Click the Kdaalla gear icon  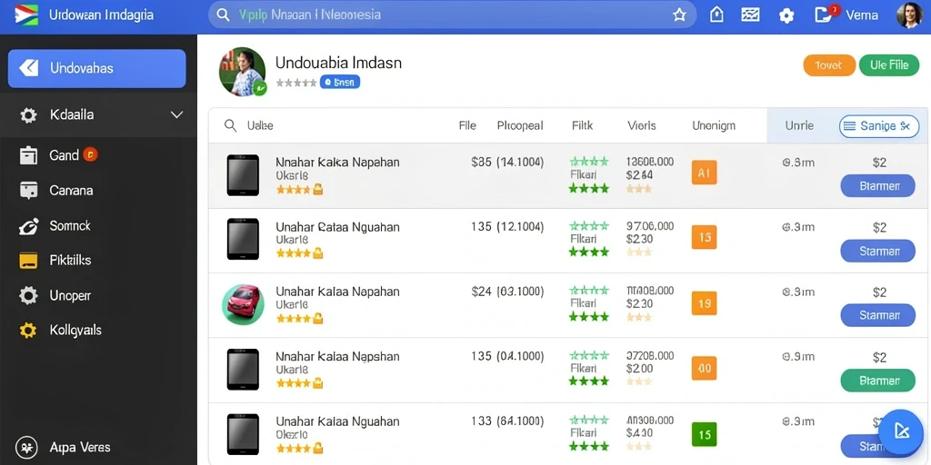(28, 115)
